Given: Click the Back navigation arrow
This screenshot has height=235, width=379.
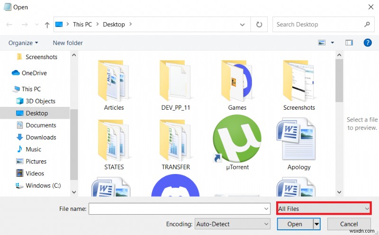Looking at the screenshot, I should coord(9,25).
